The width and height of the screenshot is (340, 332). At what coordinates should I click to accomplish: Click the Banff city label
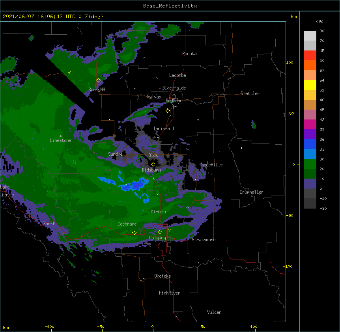pos(49,224)
